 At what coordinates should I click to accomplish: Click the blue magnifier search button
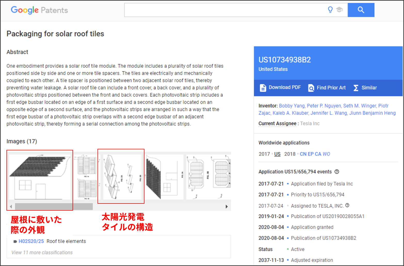361,10
